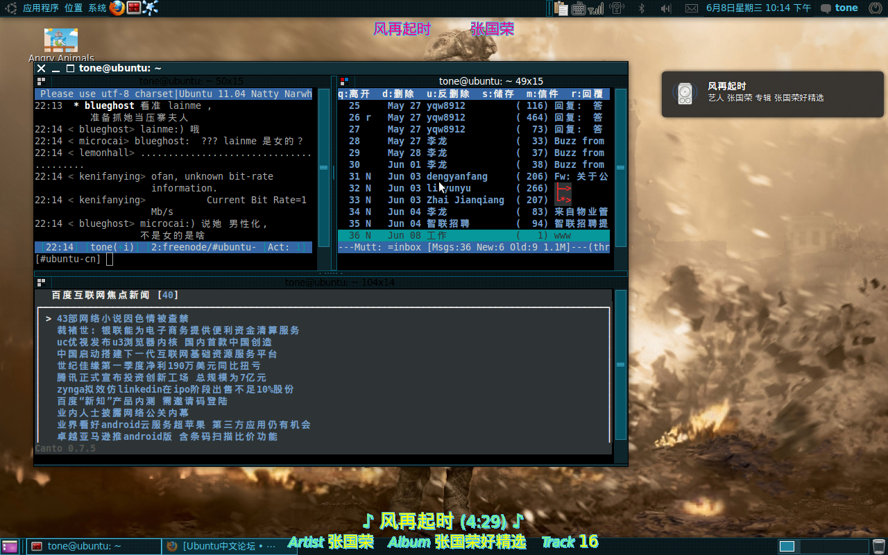Image resolution: width=888 pixels, height=555 pixels.
Task: Open news item 43部网络小说因色情被查禁
Action: (x=123, y=318)
